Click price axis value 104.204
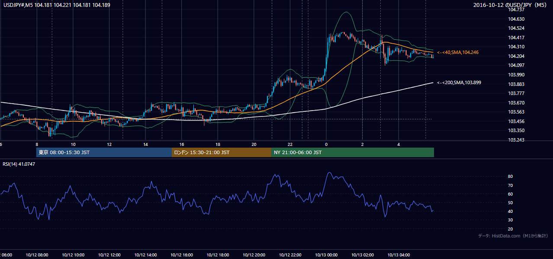Image resolution: width=553 pixels, height=259 pixels. click(x=516, y=56)
